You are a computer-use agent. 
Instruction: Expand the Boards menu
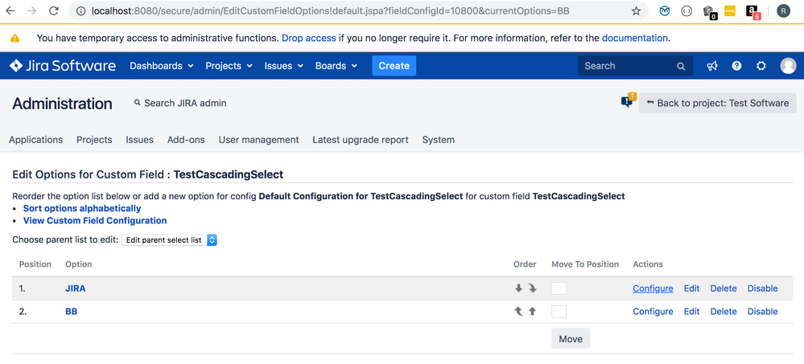(336, 66)
